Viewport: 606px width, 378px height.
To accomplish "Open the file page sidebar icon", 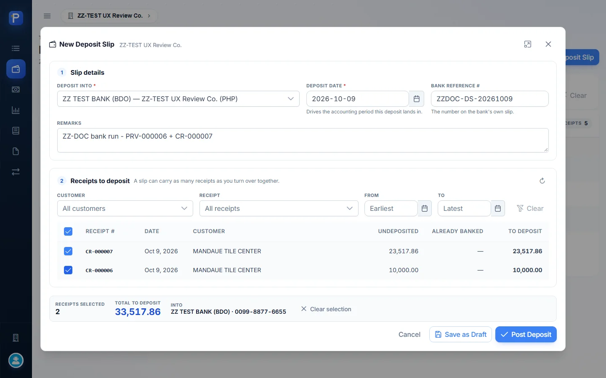I will tap(16, 151).
